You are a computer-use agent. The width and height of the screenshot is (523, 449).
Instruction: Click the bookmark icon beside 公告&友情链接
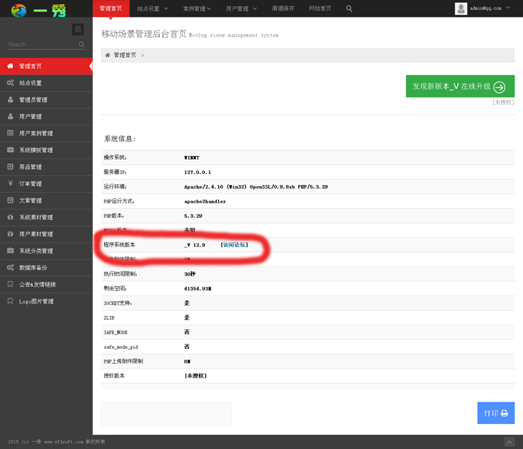10,284
